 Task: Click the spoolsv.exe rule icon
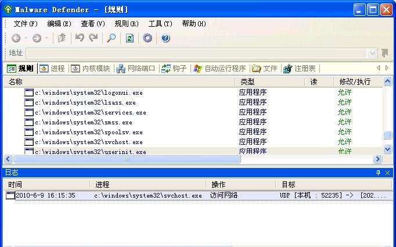click(x=29, y=132)
